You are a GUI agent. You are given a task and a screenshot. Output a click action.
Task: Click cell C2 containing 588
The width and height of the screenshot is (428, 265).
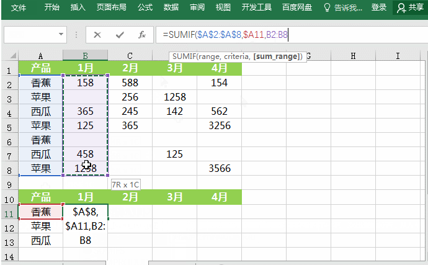click(130, 83)
